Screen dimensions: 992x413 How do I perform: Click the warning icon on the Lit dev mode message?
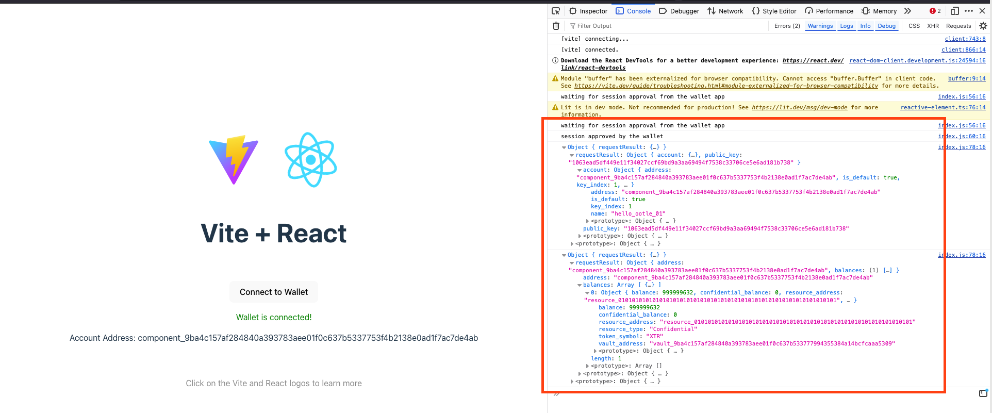pos(555,108)
